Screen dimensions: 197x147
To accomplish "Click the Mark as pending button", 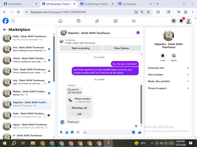I will coord(81,48).
